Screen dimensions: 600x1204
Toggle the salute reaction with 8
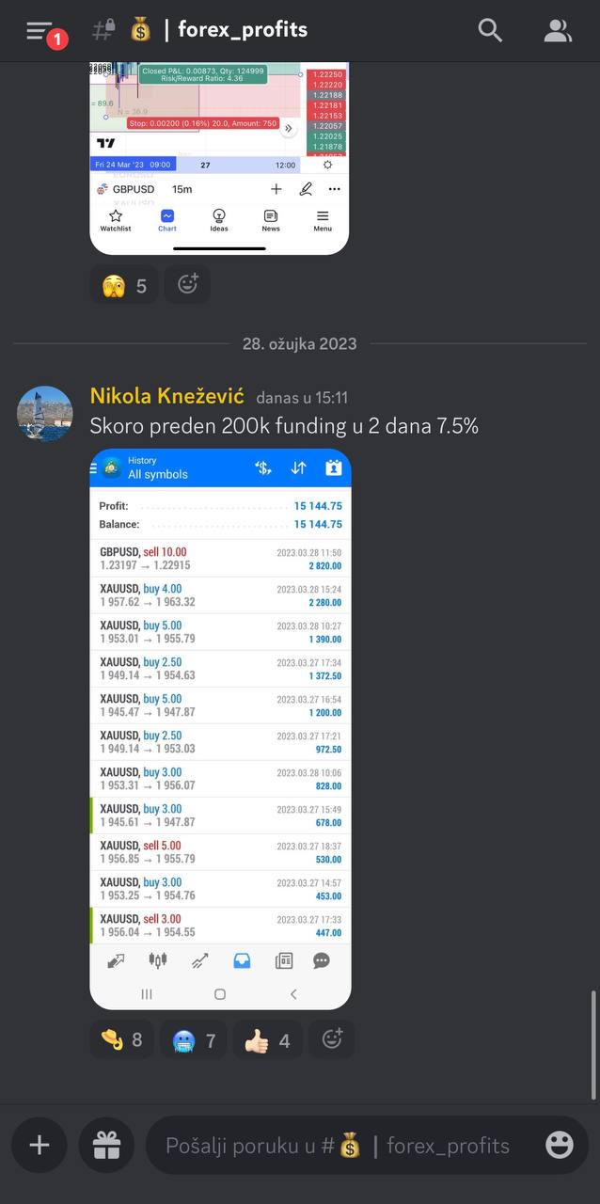(x=122, y=1039)
